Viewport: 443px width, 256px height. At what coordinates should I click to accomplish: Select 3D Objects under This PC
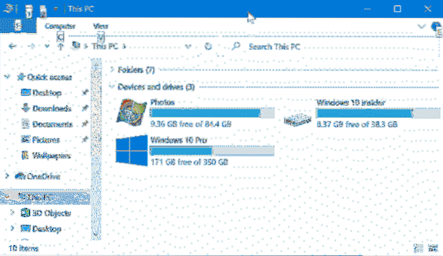(x=51, y=213)
